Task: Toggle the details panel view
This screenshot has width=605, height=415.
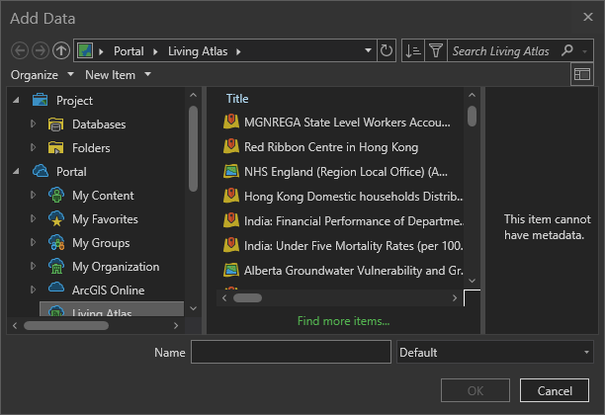Action: coord(582,74)
